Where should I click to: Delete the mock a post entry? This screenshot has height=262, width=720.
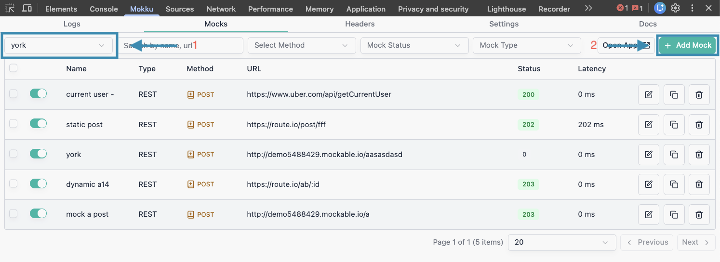tap(699, 214)
